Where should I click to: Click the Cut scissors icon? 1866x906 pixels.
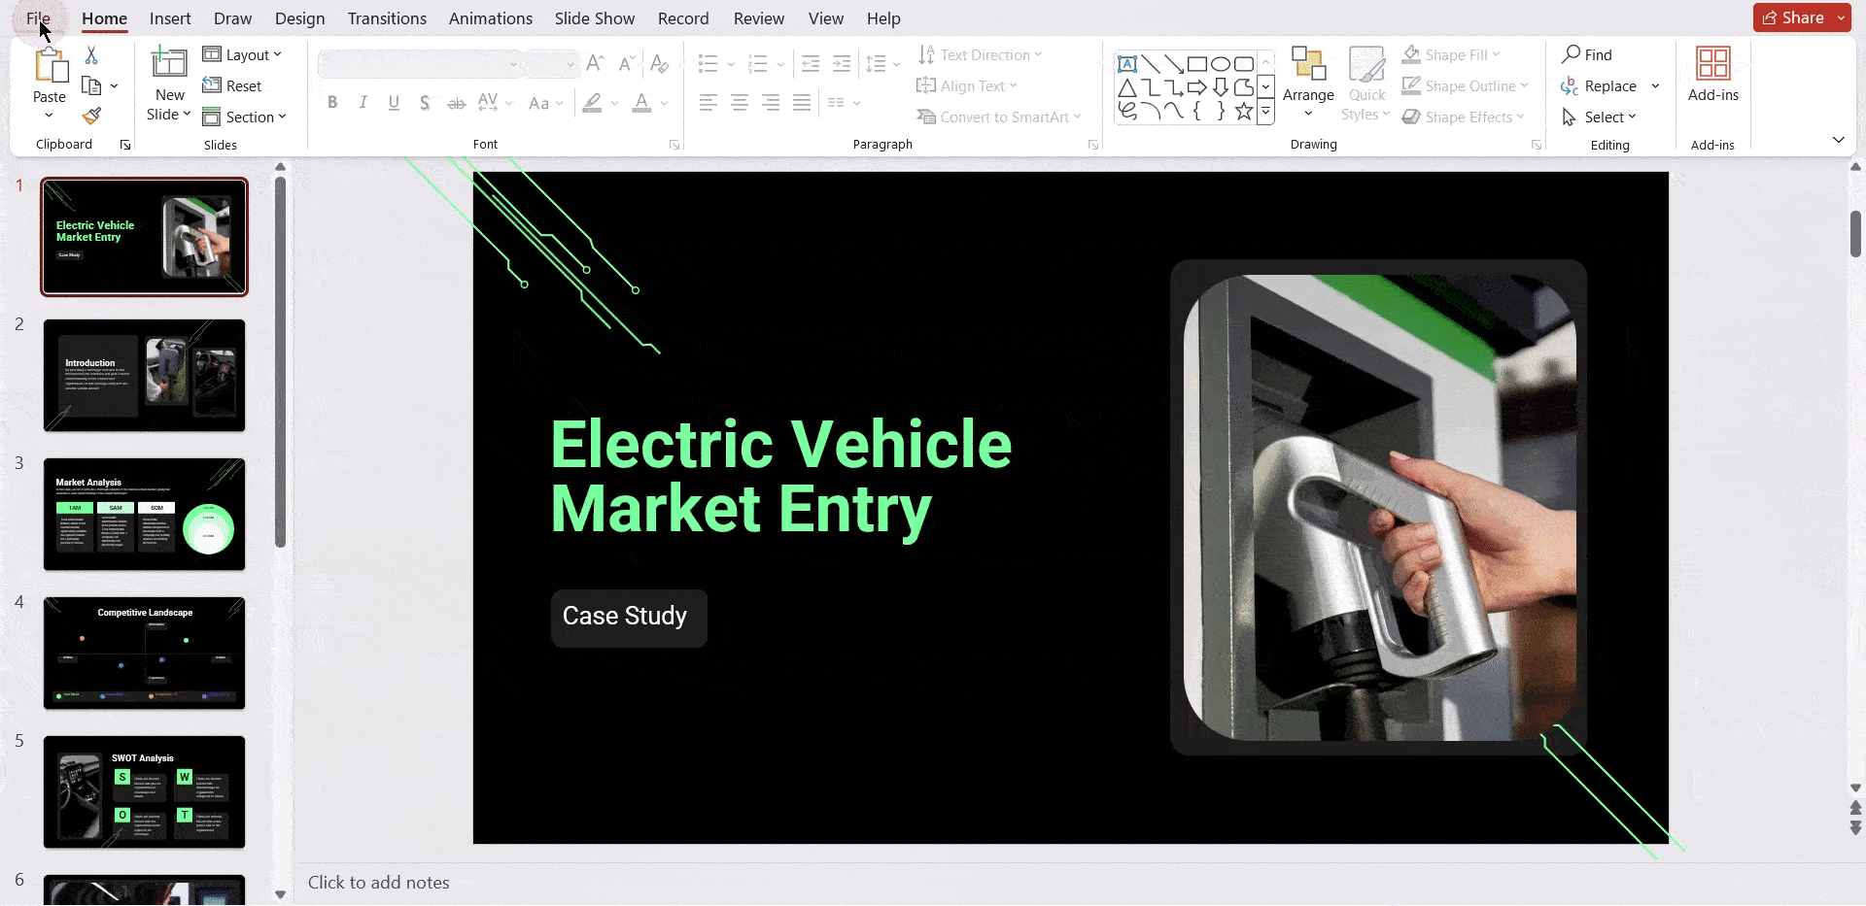point(91,55)
